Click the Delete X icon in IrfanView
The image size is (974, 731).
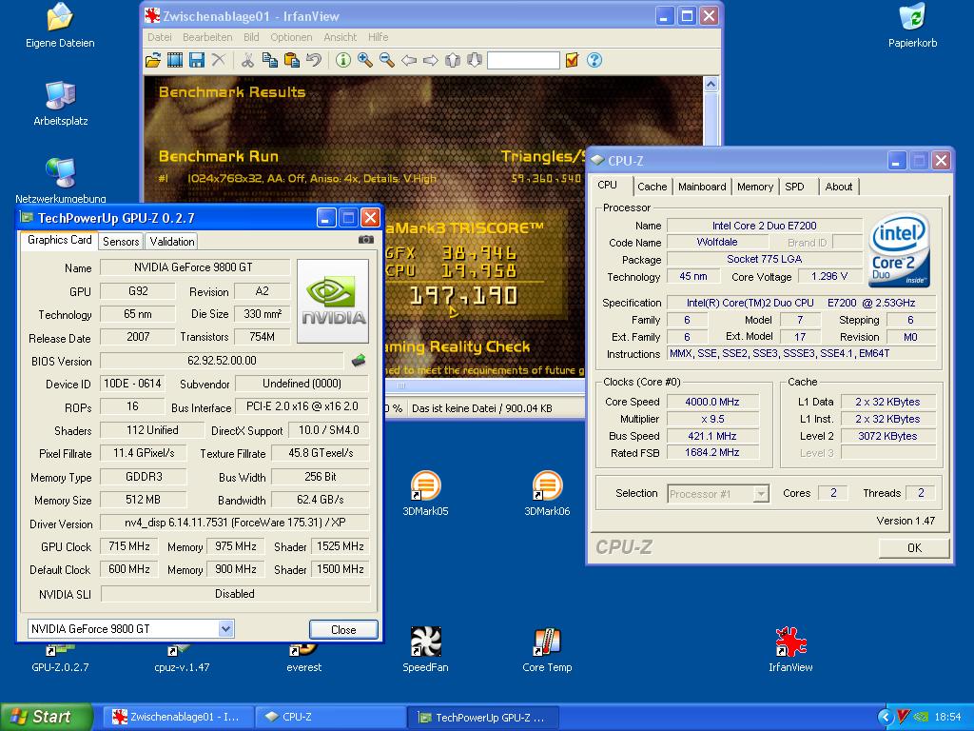pos(219,60)
